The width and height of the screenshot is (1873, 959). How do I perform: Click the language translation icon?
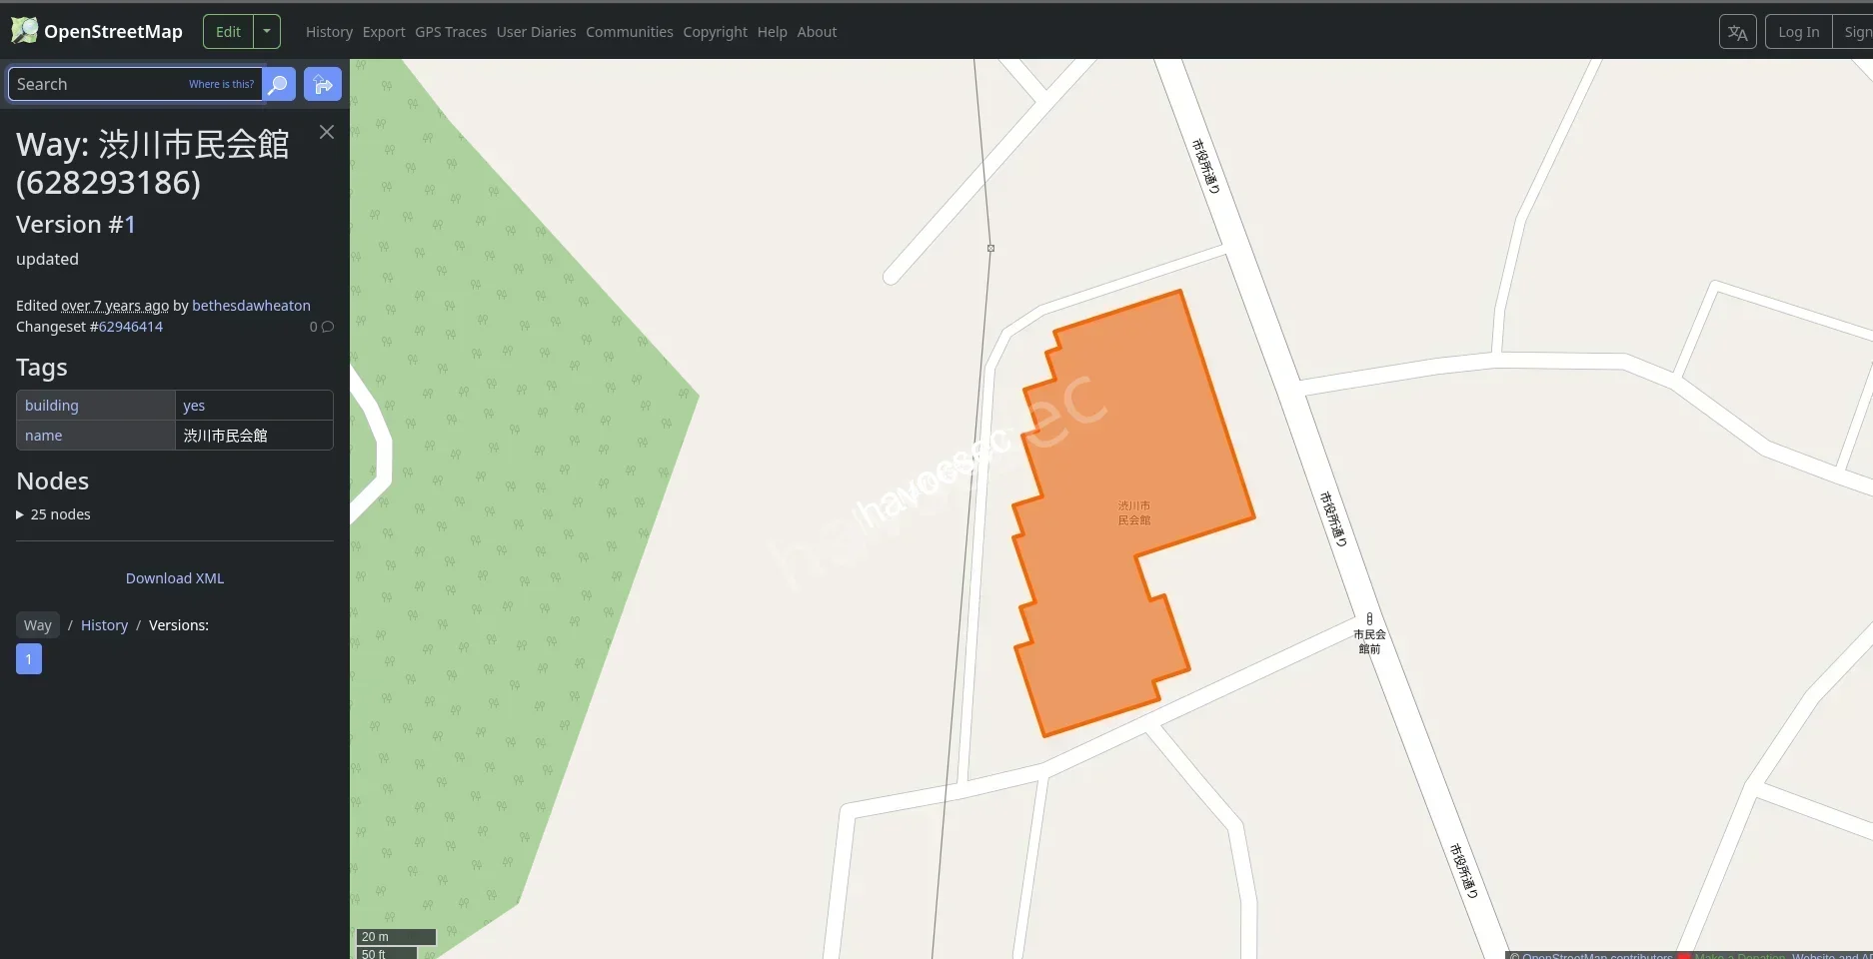(1737, 31)
